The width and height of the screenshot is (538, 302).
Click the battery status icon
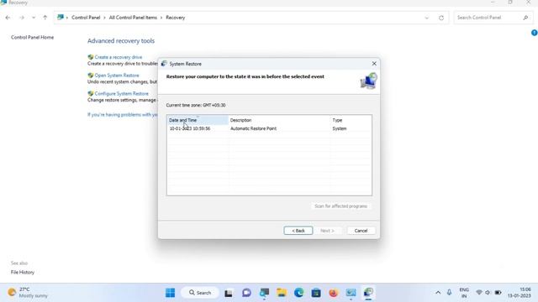coord(498,293)
